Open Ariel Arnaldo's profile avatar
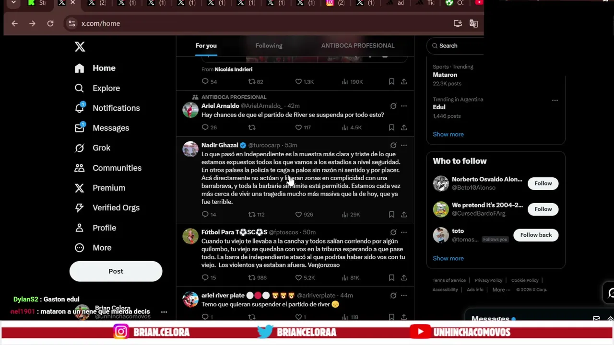The height and width of the screenshot is (345, 614). (x=190, y=110)
